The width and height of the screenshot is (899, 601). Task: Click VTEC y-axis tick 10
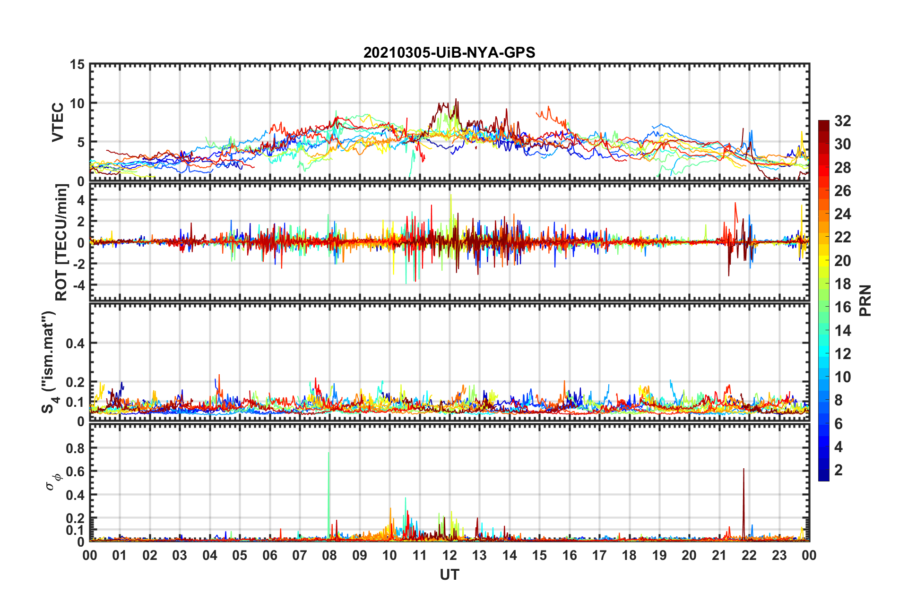pos(77,103)
